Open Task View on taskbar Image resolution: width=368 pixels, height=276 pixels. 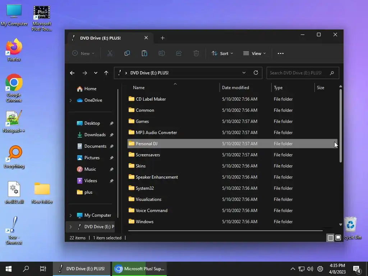point(43,269)
